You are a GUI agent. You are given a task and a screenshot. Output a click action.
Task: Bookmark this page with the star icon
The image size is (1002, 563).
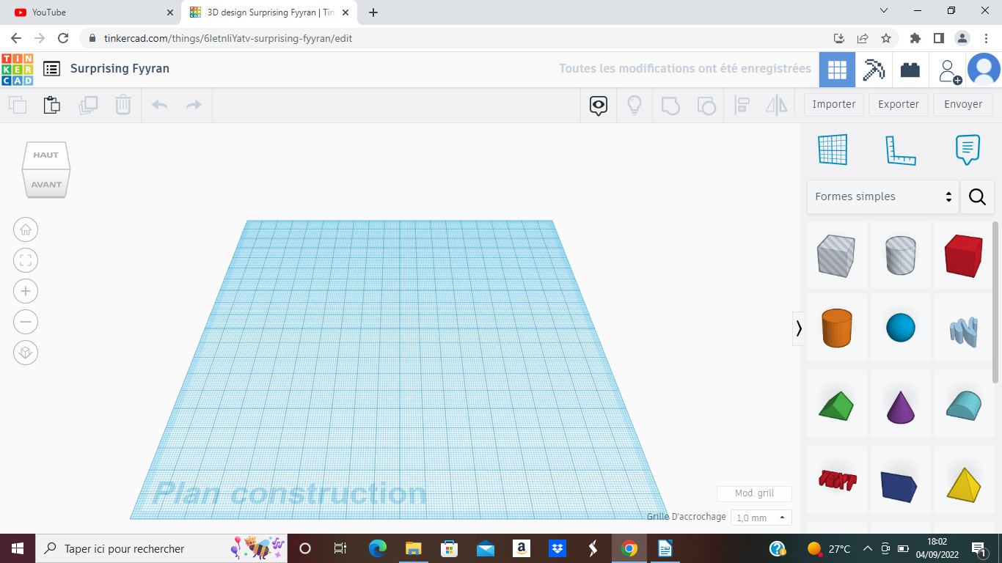coord(886,38)
